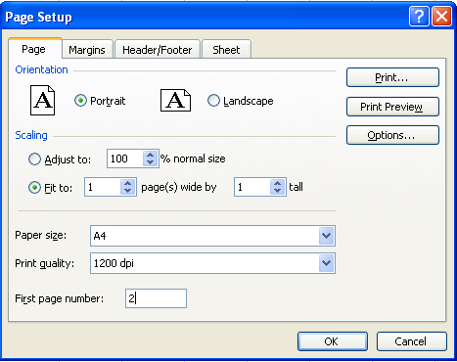The width and height of the screenshot is (457, 362).
Task: Decrease the Adjust to percentage
Action: (x=150, y=162)
